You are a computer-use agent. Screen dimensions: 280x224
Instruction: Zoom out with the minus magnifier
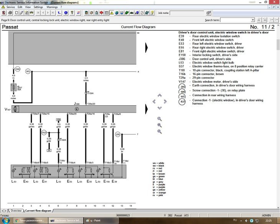(x=160, y=132)
